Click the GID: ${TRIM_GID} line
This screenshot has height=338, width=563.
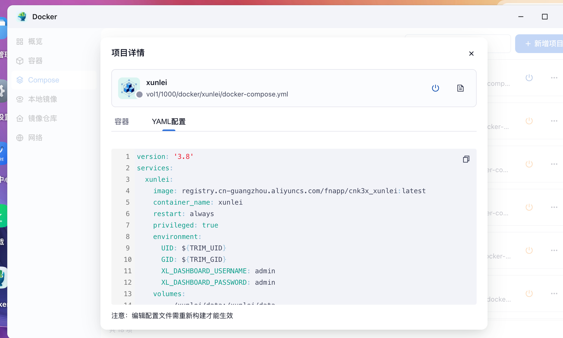coord(194,259)
